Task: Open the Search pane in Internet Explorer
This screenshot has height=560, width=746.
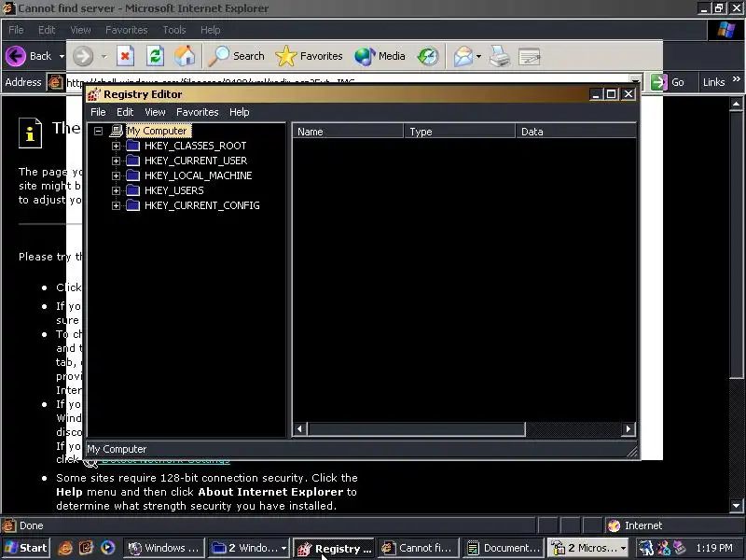Action: coord(237,56)
